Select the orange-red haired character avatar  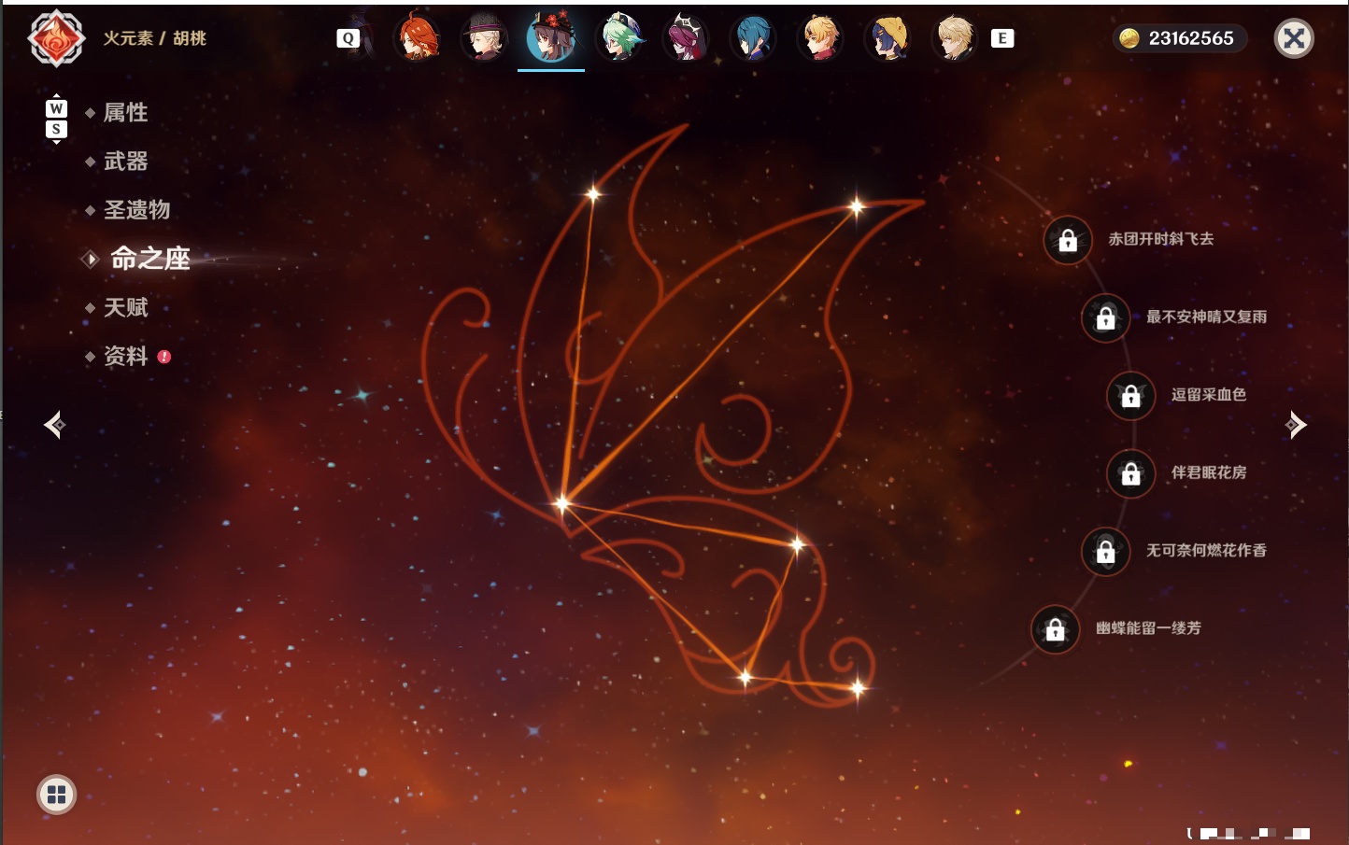(418, 38)
